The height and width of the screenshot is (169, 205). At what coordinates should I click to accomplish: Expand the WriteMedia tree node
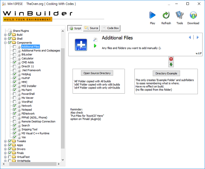pyautogui.click(x=5, y=161)
